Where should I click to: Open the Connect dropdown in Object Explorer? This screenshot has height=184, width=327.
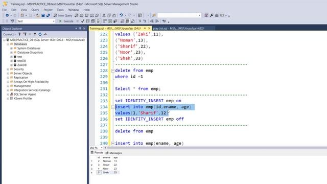click(x=9, y=34)
